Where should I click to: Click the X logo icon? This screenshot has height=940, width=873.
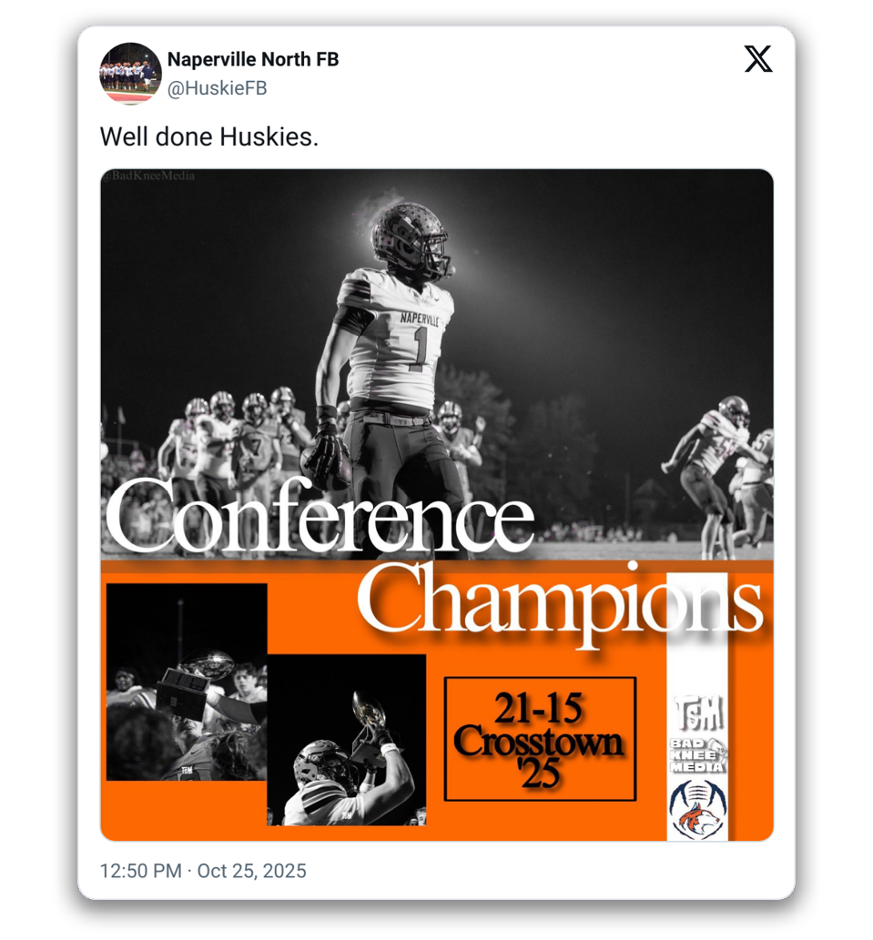pyautogui.click(x=758, y=59)
